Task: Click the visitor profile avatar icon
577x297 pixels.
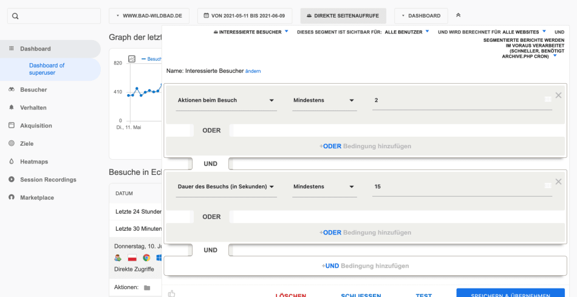Action: point(118,258)
